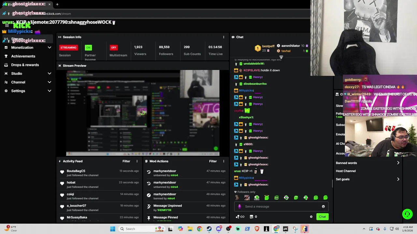The image size is (417, 234).
Task: Click ban icon beside markynextdoor banned entry
Action: tap(149, 195)
